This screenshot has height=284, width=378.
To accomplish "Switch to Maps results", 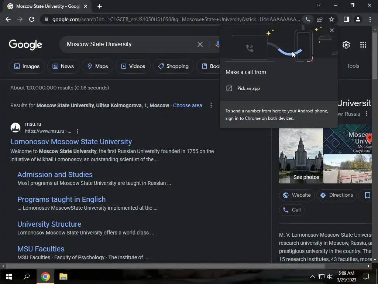I will pos(97,66).
